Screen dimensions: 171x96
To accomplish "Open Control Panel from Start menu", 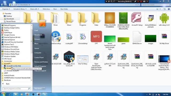I will click(x=39, y=58).
